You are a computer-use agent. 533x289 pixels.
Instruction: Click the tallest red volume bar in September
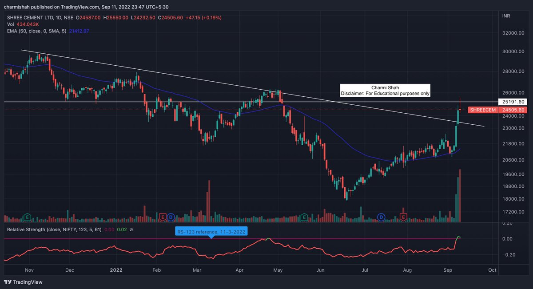point(460,195)
